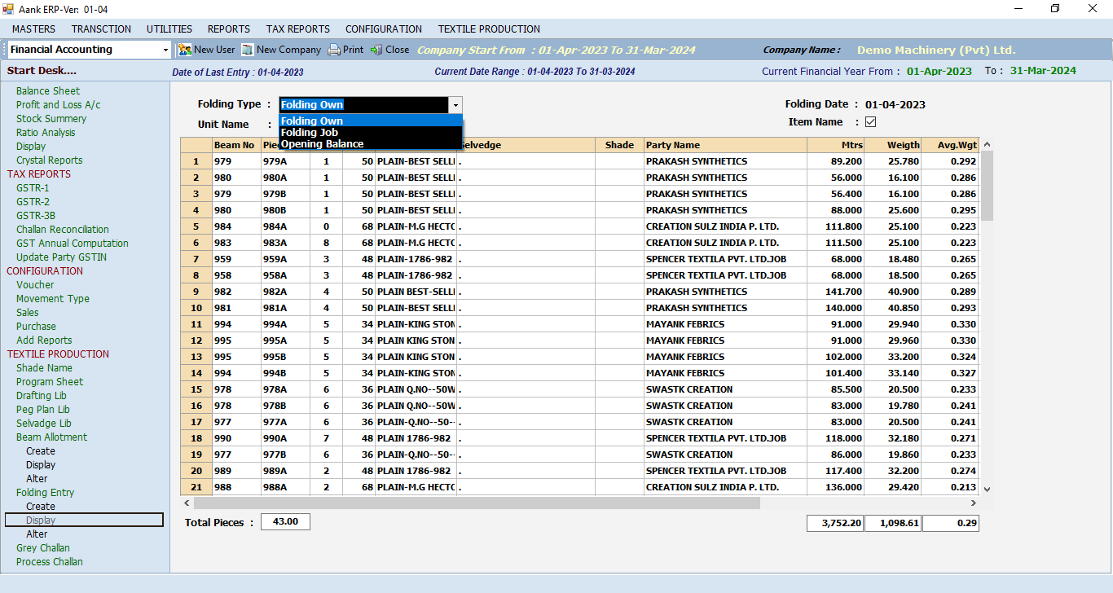Open Stock Summery in the sidebar
The image size is (1113, 593).
coord(51,119)
